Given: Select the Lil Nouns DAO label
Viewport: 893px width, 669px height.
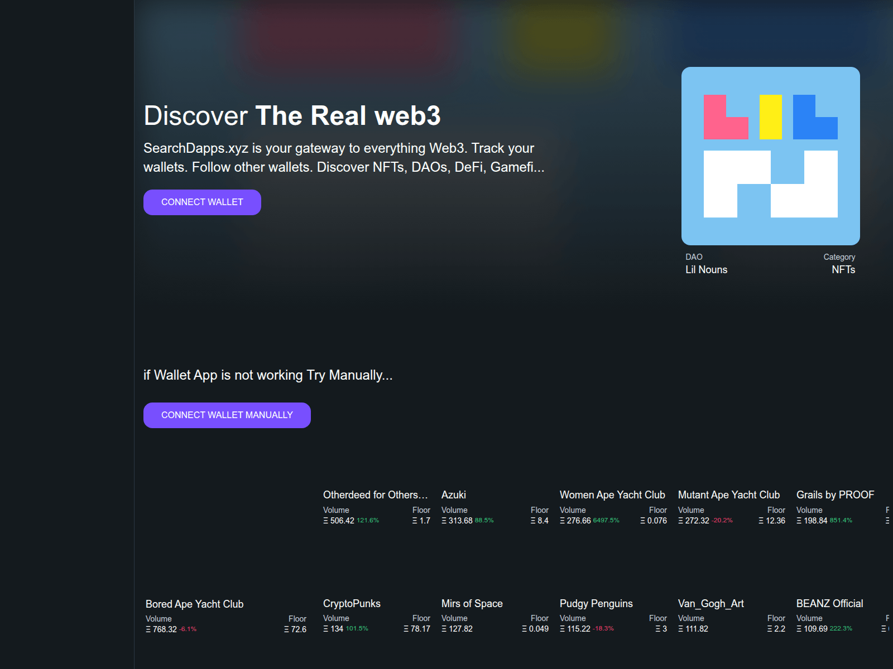Looking at the screenshot, I should point(706,269).
